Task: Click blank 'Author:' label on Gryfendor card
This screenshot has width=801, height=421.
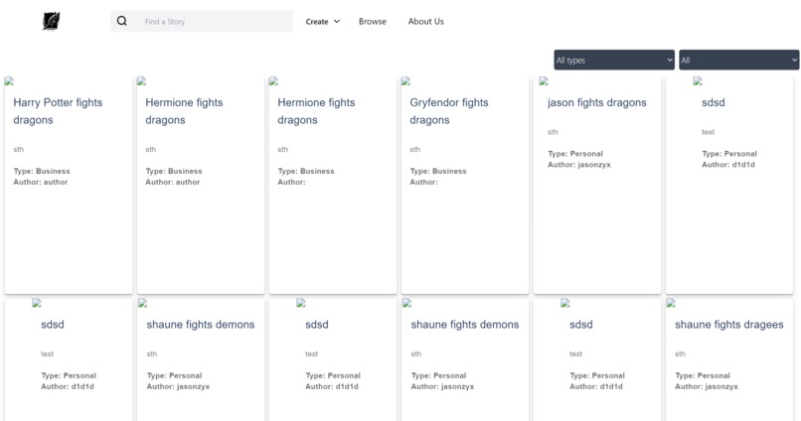Action: (423, 182)
